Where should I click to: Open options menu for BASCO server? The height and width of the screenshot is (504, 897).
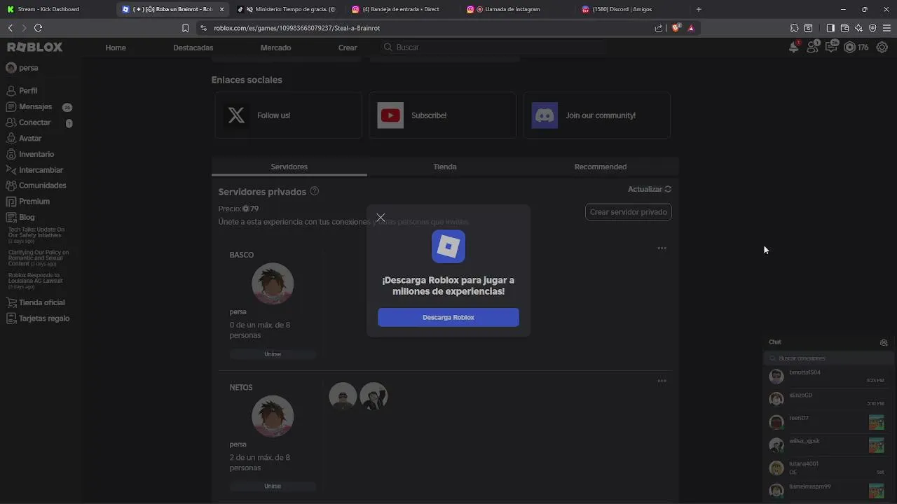(662, 248)
